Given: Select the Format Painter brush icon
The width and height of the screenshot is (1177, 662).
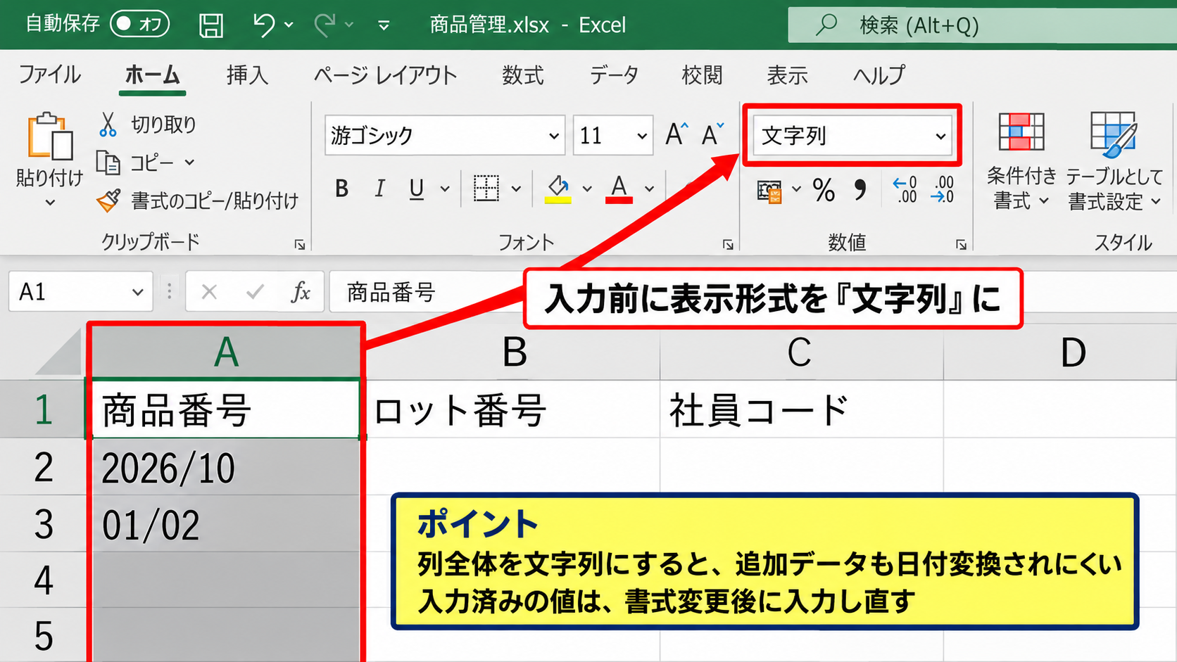Looking at the screenshot, I should (108, 201).
